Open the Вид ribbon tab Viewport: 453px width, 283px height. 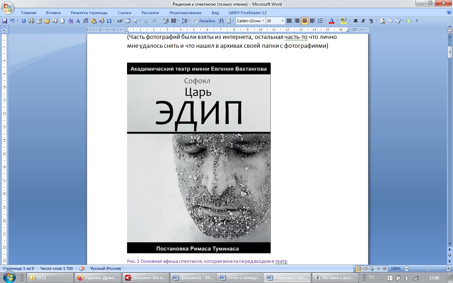pyautogui.click(x=215, y=13)
